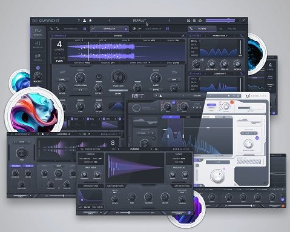
Task: Go to next preset in Current
Action: pos(169,21)
